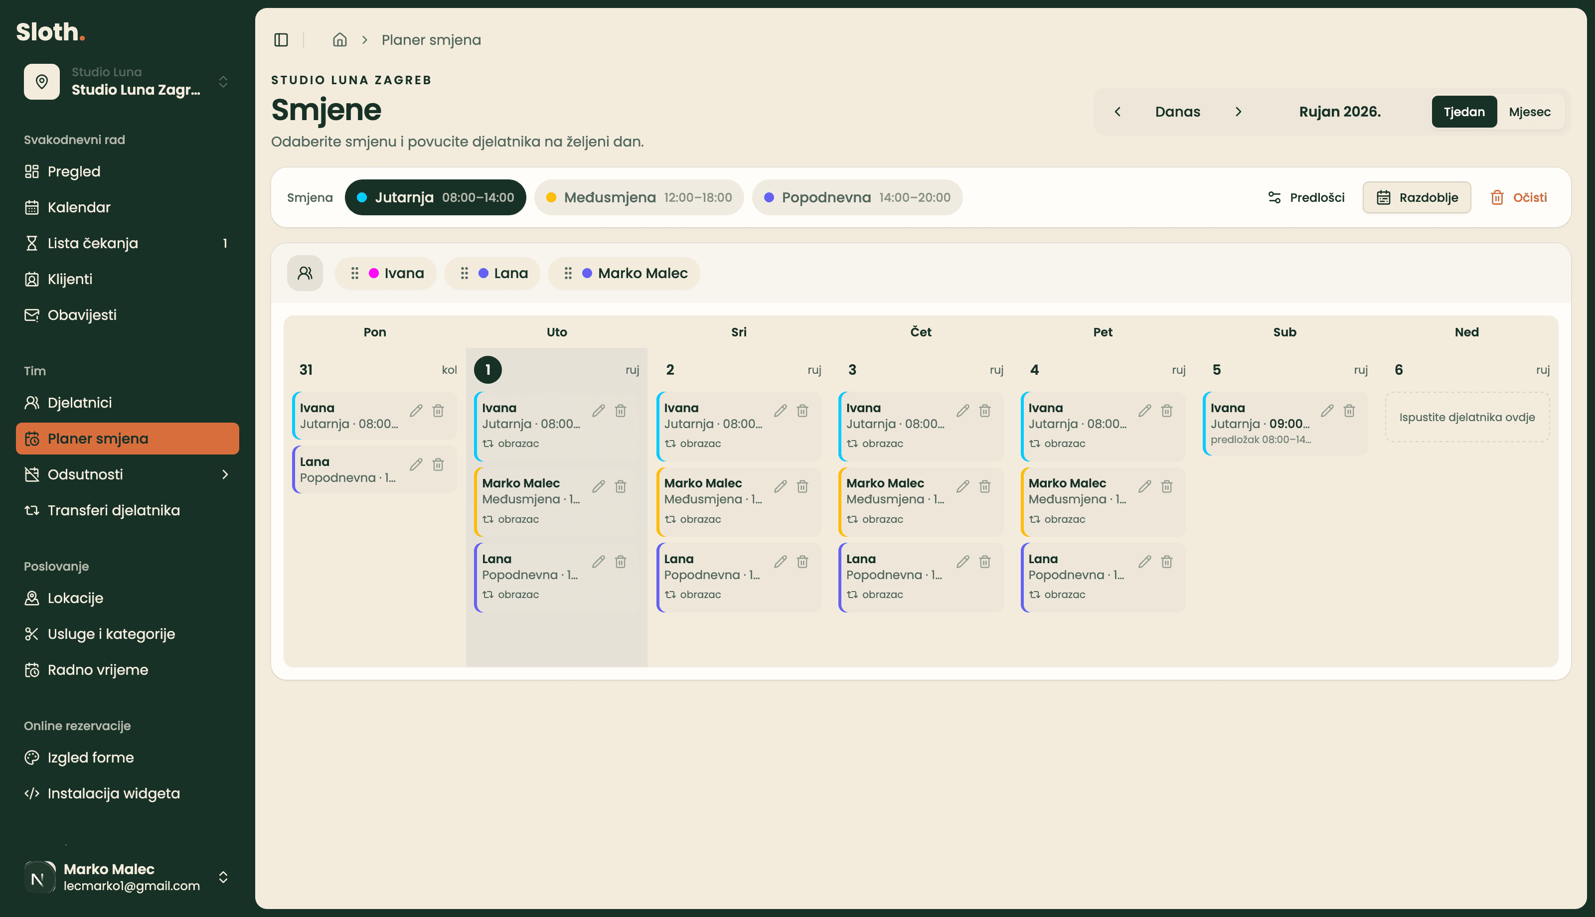This screenshot has height=917, width=1595.
Task: Click the Ned drop zone for employees
Action: point(1466,417)
